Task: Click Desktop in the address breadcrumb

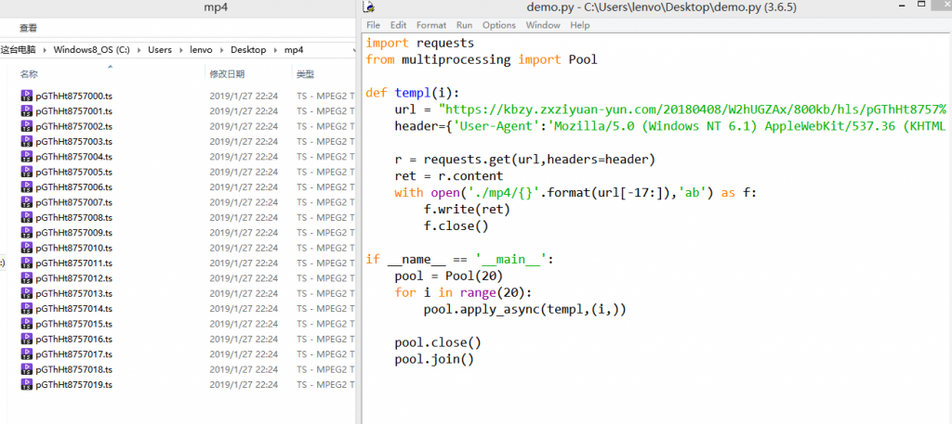Action: [247, 50]
